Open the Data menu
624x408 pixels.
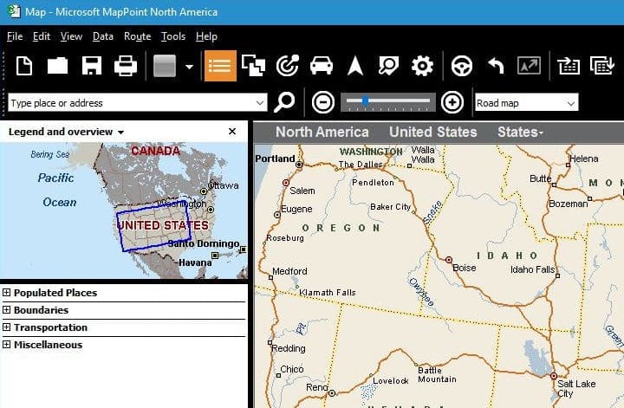tap(102, 36)
